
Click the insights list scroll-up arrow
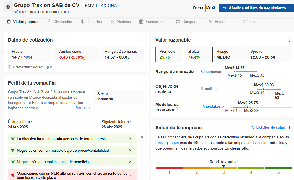142,137
